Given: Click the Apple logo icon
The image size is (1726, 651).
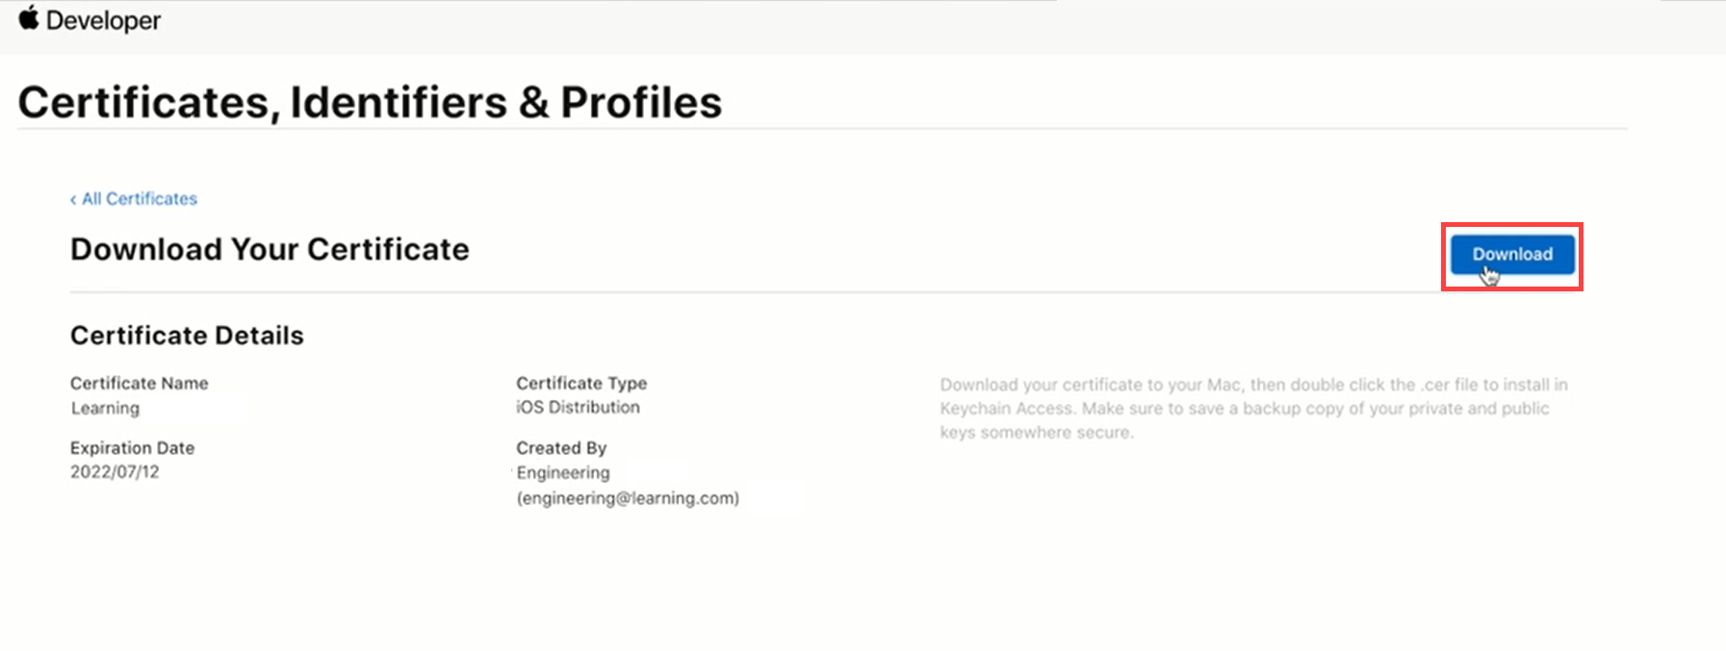Looking at the screenshot, I should pyautogui.click(x=29, y=18).
